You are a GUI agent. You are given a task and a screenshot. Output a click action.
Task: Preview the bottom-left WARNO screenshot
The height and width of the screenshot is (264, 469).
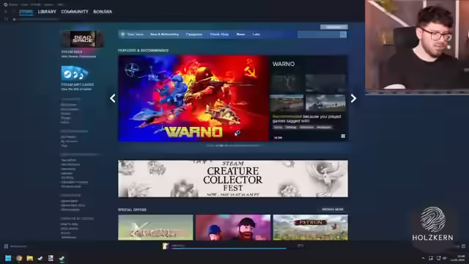287,103
